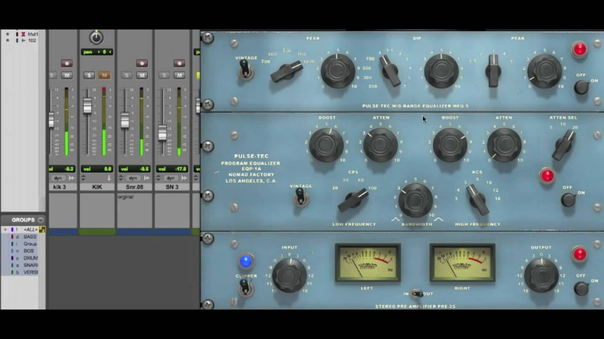Screen dimensions: 604x339
Task: Open the SN 3 dyn automation selector
Action: coord(171,178)
